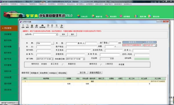The height and width of the screenshot is (105, 174).
Task: Click the green 应收金额 field
Action: coord(142,59)
